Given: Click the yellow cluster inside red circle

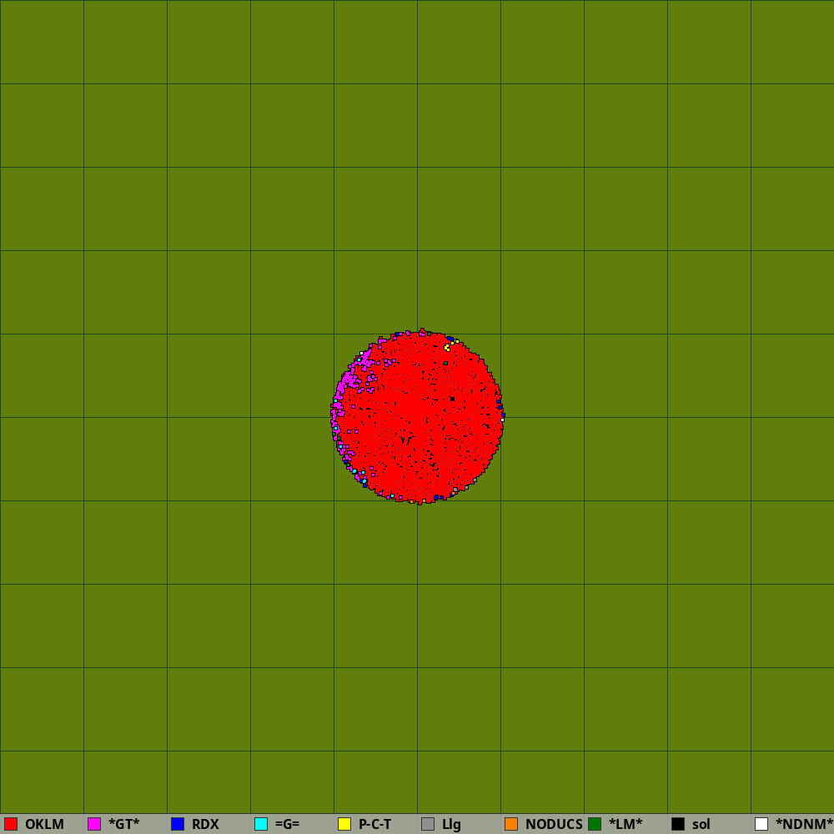Looking at the screenshot, I should click(x=448, y=347).
